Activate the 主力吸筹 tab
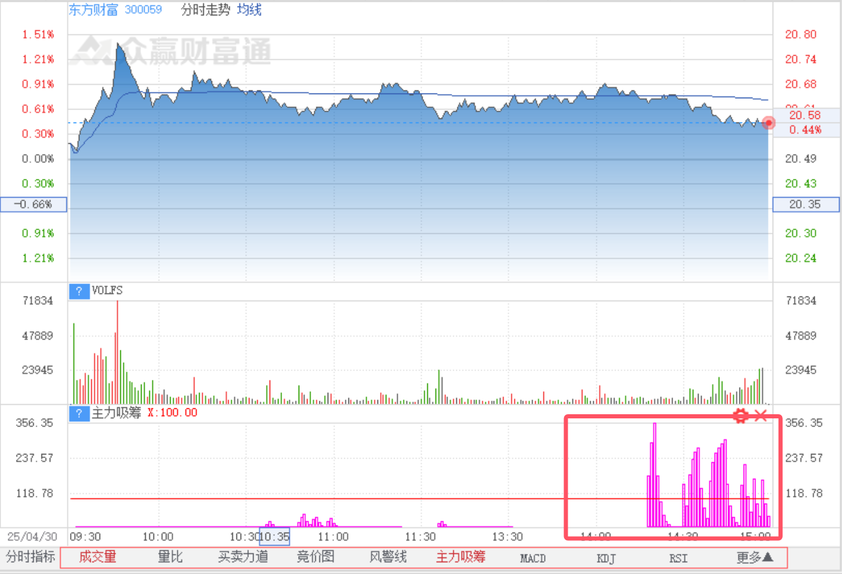The height and width of the screenshot is (574, 842). (x=460, y=557)
